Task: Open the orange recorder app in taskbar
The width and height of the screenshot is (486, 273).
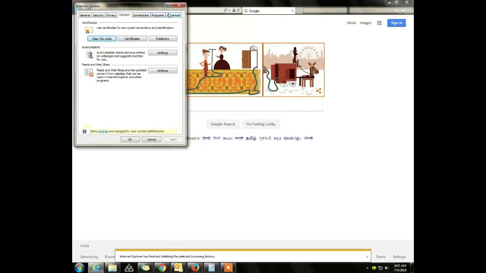Action: pyautogui.click(x=228, y=268)
